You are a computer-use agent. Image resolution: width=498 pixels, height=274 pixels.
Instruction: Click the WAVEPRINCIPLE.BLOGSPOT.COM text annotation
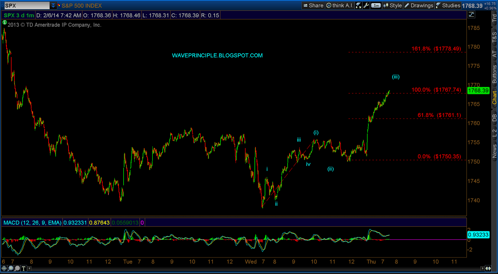[x=217, y=56]
